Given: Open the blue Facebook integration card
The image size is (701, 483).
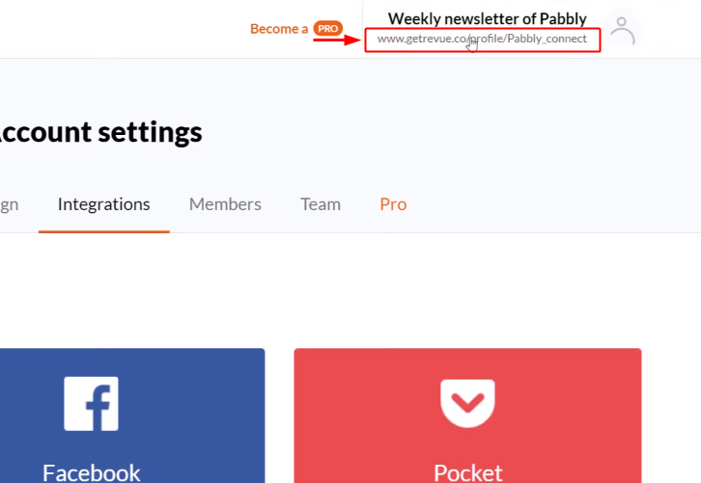Looking at the screenshot, I should tap(132, 416).
